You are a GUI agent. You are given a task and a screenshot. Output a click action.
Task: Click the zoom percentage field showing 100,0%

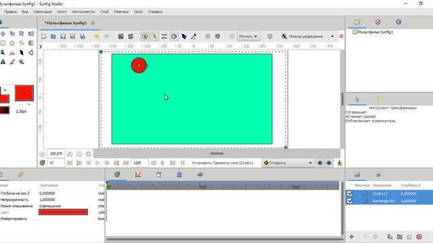(x=55, y=153)
